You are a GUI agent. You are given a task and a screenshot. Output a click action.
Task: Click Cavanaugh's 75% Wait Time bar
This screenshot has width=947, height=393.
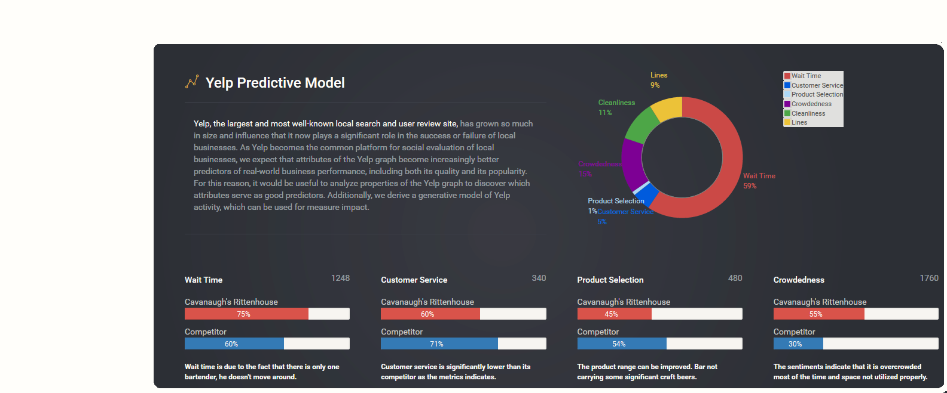[x=246, y=314]
